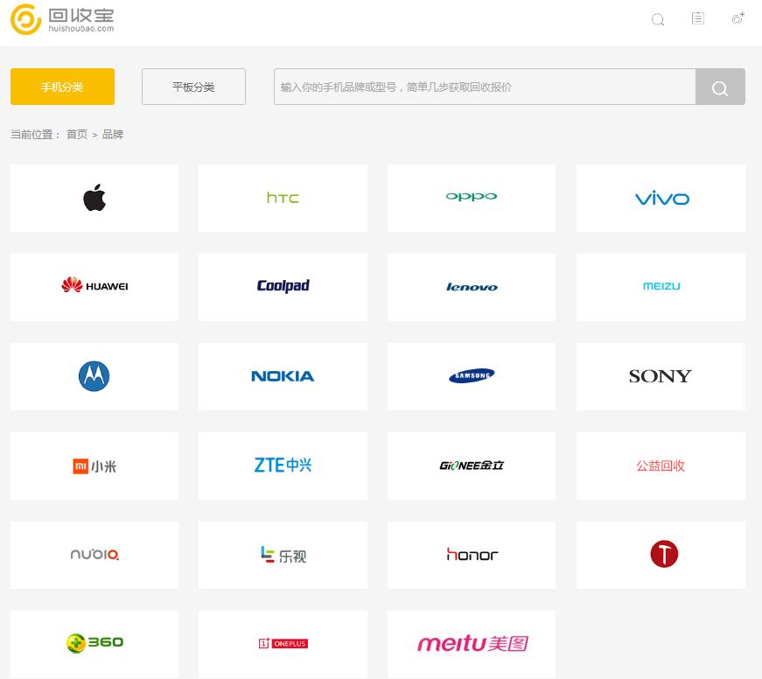
Task: Pick the Smartisan red T logo
Action: [x=664, y=555]
